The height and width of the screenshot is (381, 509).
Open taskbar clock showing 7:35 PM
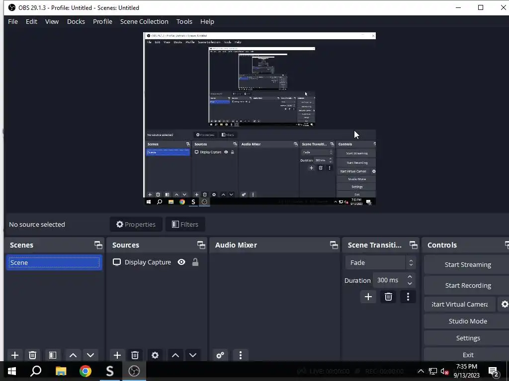(466, 371)
